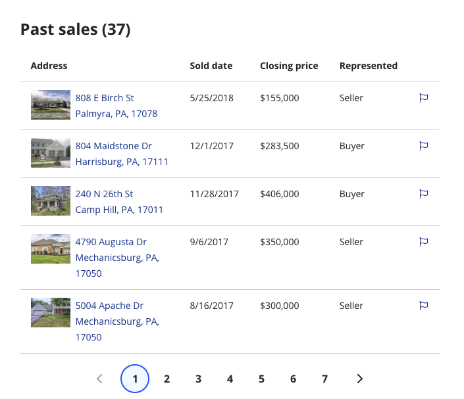This screenshot has width=464, height=399.
Task: Flag the 4790 Augusta Dr sale
Action: click(x=424, y=242)
